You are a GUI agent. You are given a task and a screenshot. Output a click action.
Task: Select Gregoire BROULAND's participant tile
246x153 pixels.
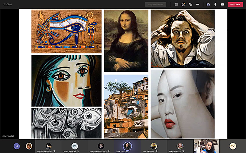pyautogui.click(x=101, y=146)
